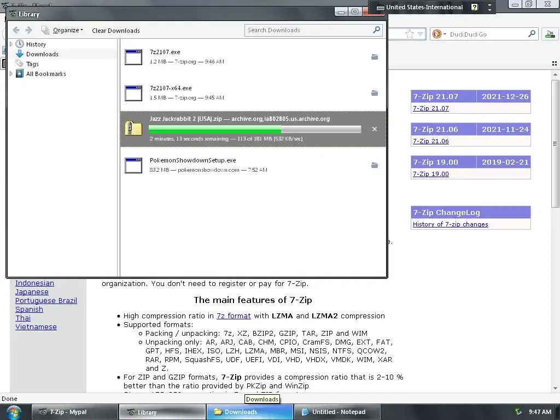Click the PokemonShowdownSetup.exe file icon
The height and width of the screenshot is (420, 560).
point(133,165)
